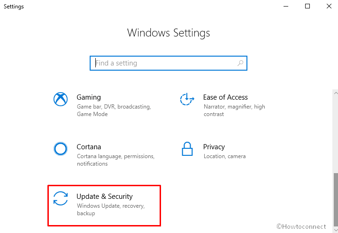
Task: Click the scrollbar up arrow
Action: click(335, 93)
